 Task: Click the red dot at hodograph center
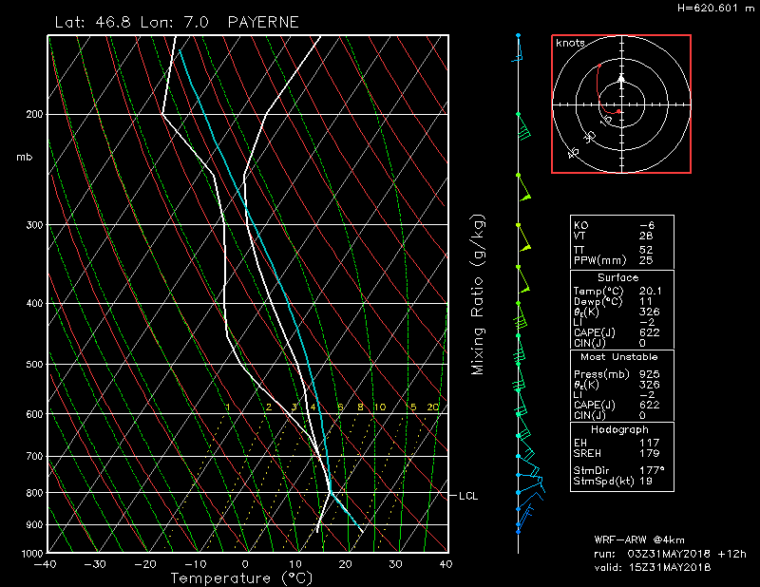point(619,111)
